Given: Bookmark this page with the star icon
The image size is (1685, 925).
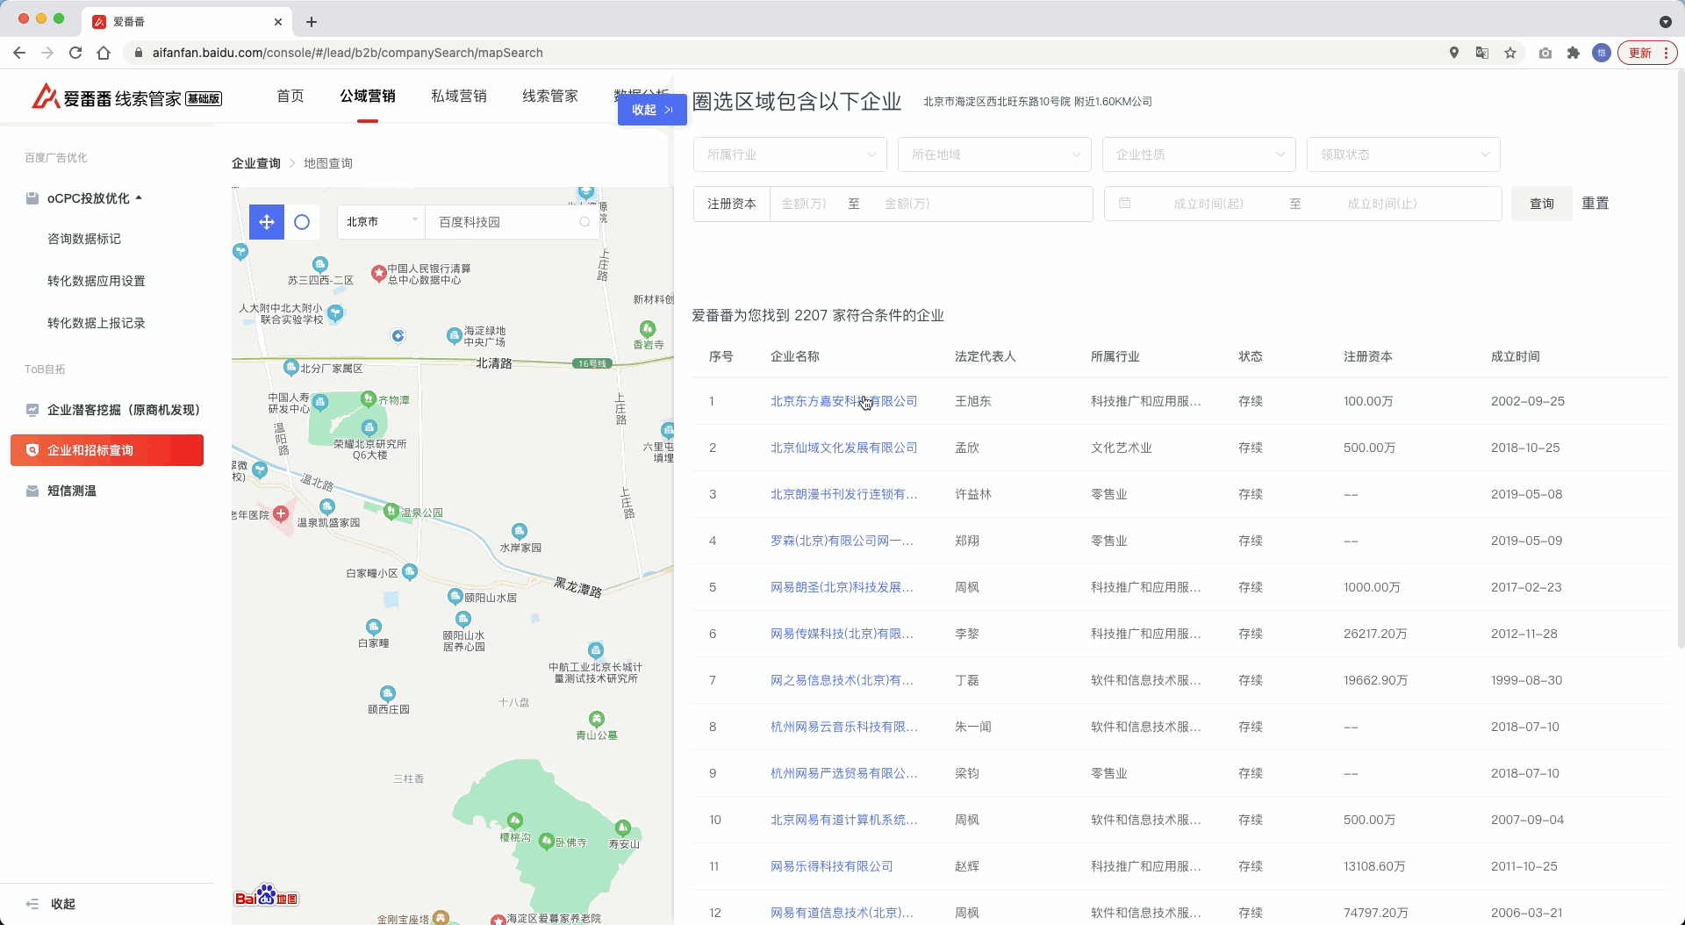Looking at the screenshot, I should coord(1510,53).
